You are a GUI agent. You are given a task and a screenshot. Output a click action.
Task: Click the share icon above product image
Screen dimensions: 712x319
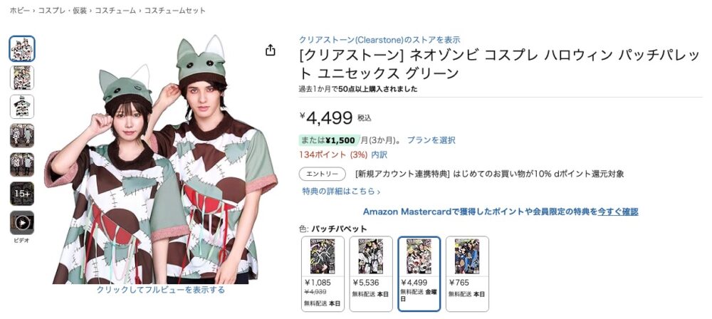click(270, 50)
